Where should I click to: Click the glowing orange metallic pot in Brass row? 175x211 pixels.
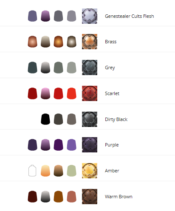[58, 42]
